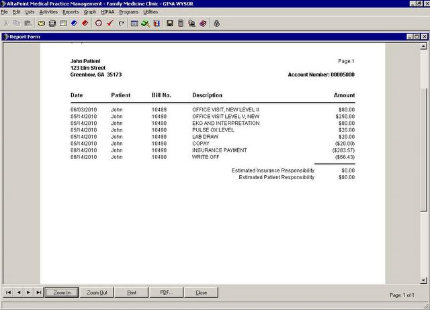Click the Print button
Screen dimensions: 430x310
(132, 293)
